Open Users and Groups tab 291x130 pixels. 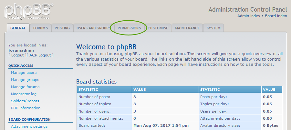93,28
